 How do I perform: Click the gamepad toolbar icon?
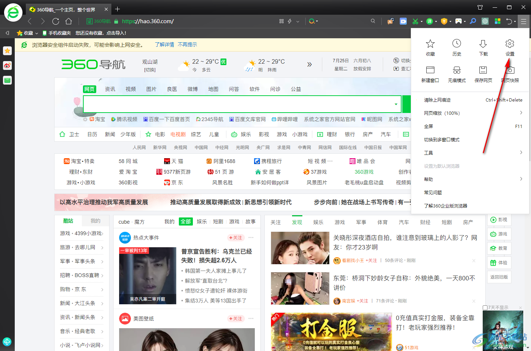tap(458, 21)
